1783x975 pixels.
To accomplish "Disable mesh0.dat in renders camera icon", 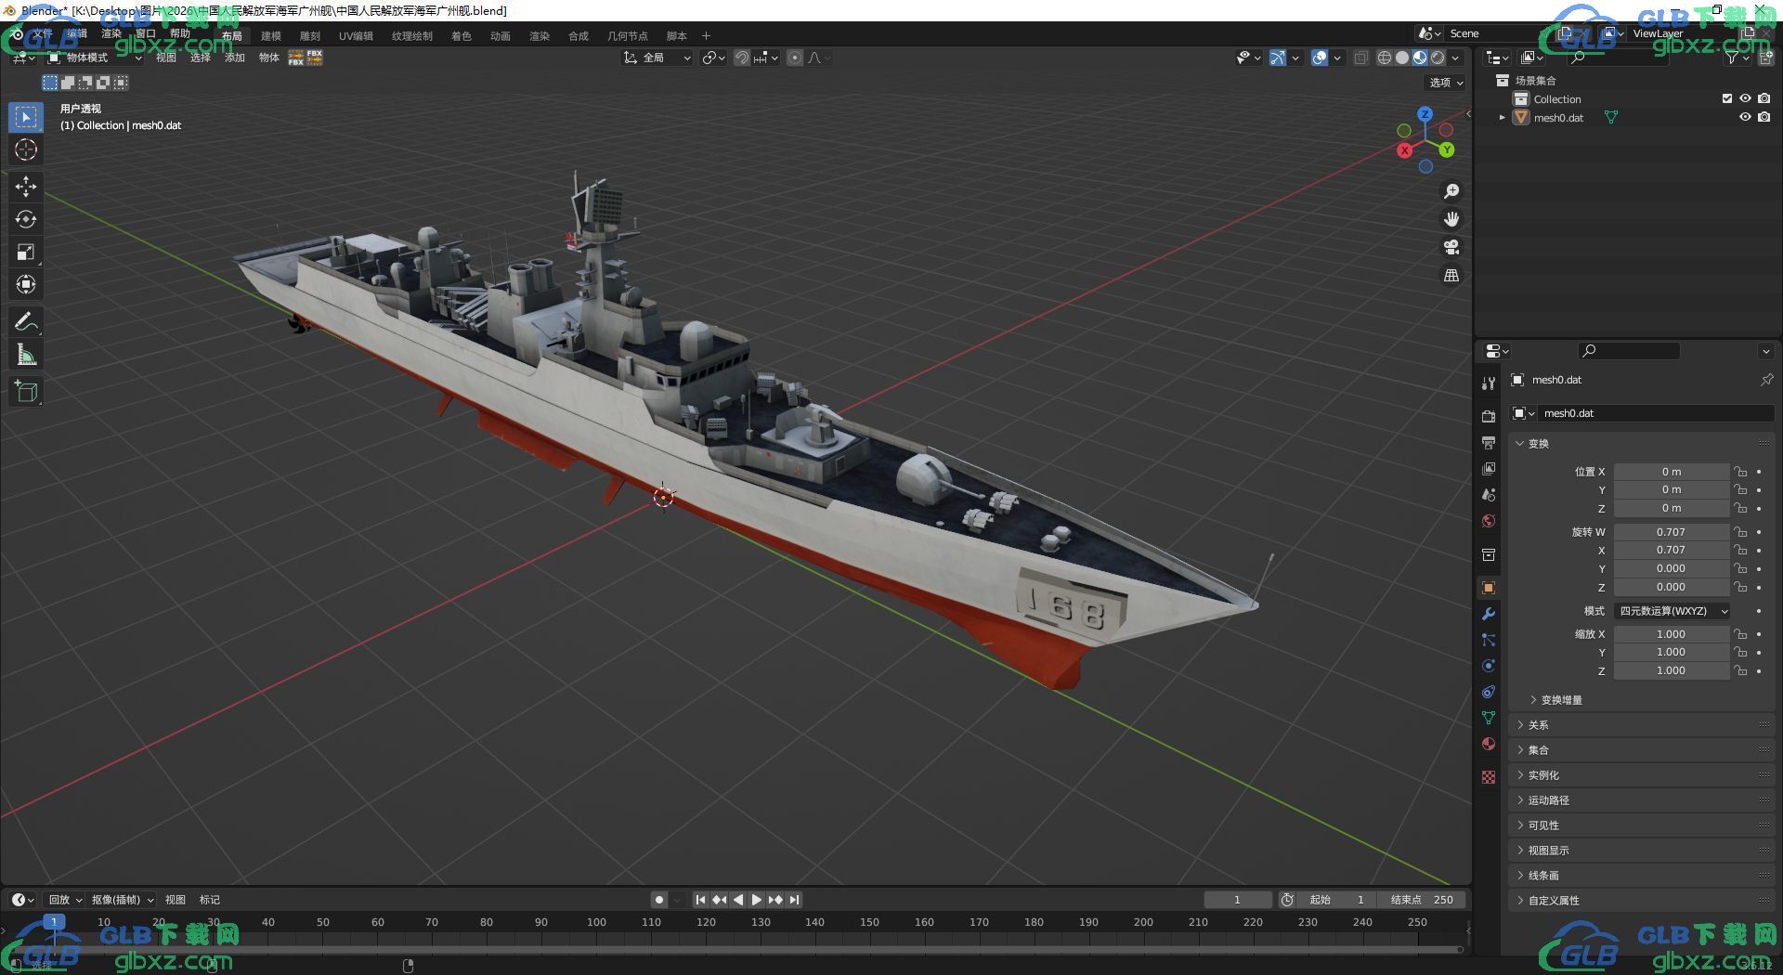I will pos(1763,117).
